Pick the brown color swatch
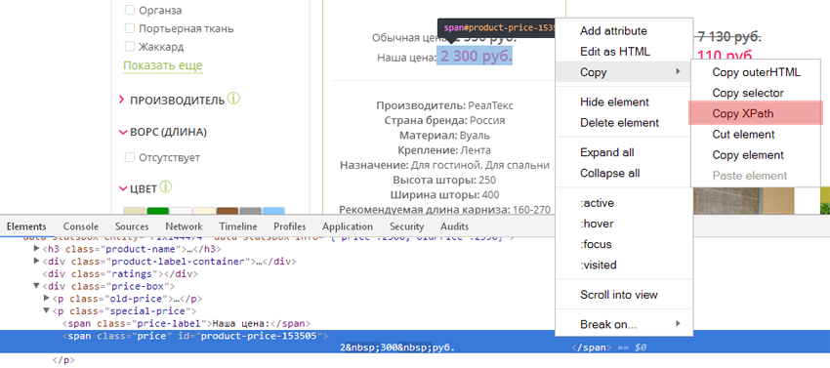 point(228,210)
